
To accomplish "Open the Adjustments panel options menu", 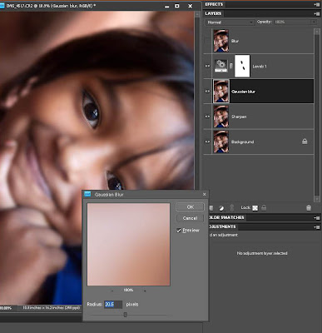I will click(317, 227).
